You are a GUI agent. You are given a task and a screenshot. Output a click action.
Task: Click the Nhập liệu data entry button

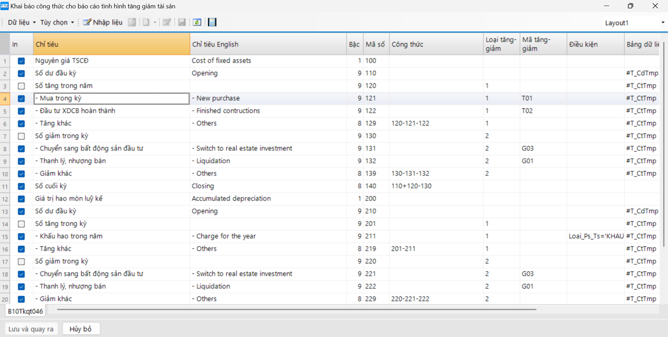tap(103, 22)
